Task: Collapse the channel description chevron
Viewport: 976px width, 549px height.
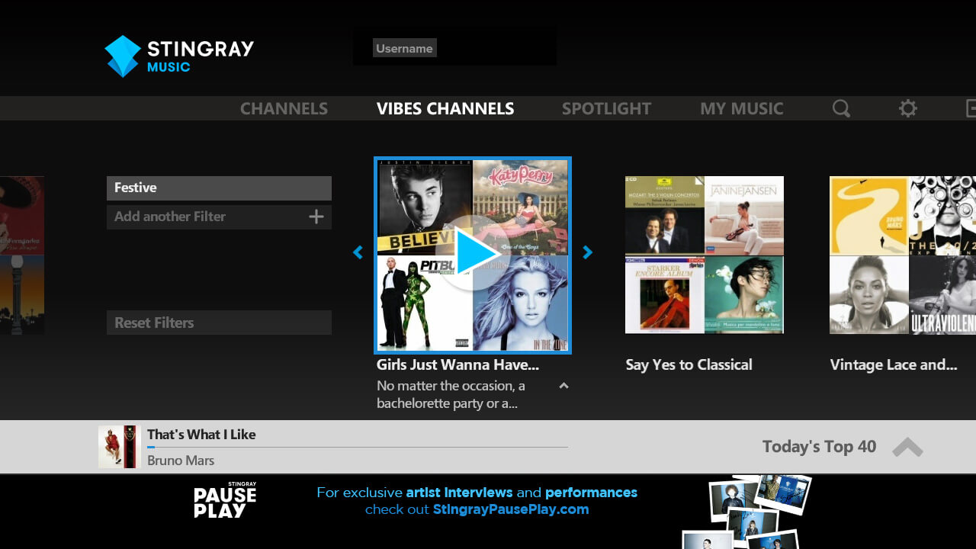Action: [x=563, y=386]
